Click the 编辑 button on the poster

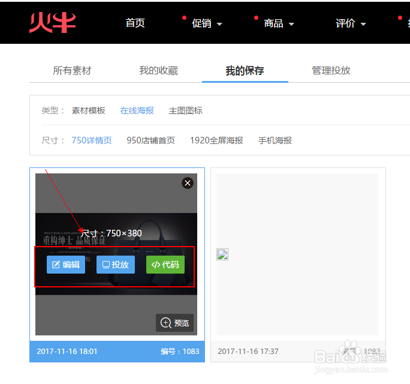click(x=66, y=265)
